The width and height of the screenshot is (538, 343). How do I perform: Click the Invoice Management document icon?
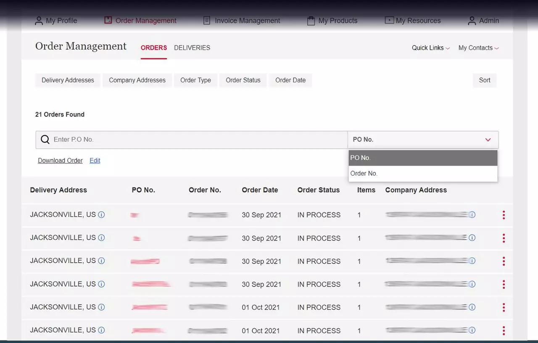point(206,21)
